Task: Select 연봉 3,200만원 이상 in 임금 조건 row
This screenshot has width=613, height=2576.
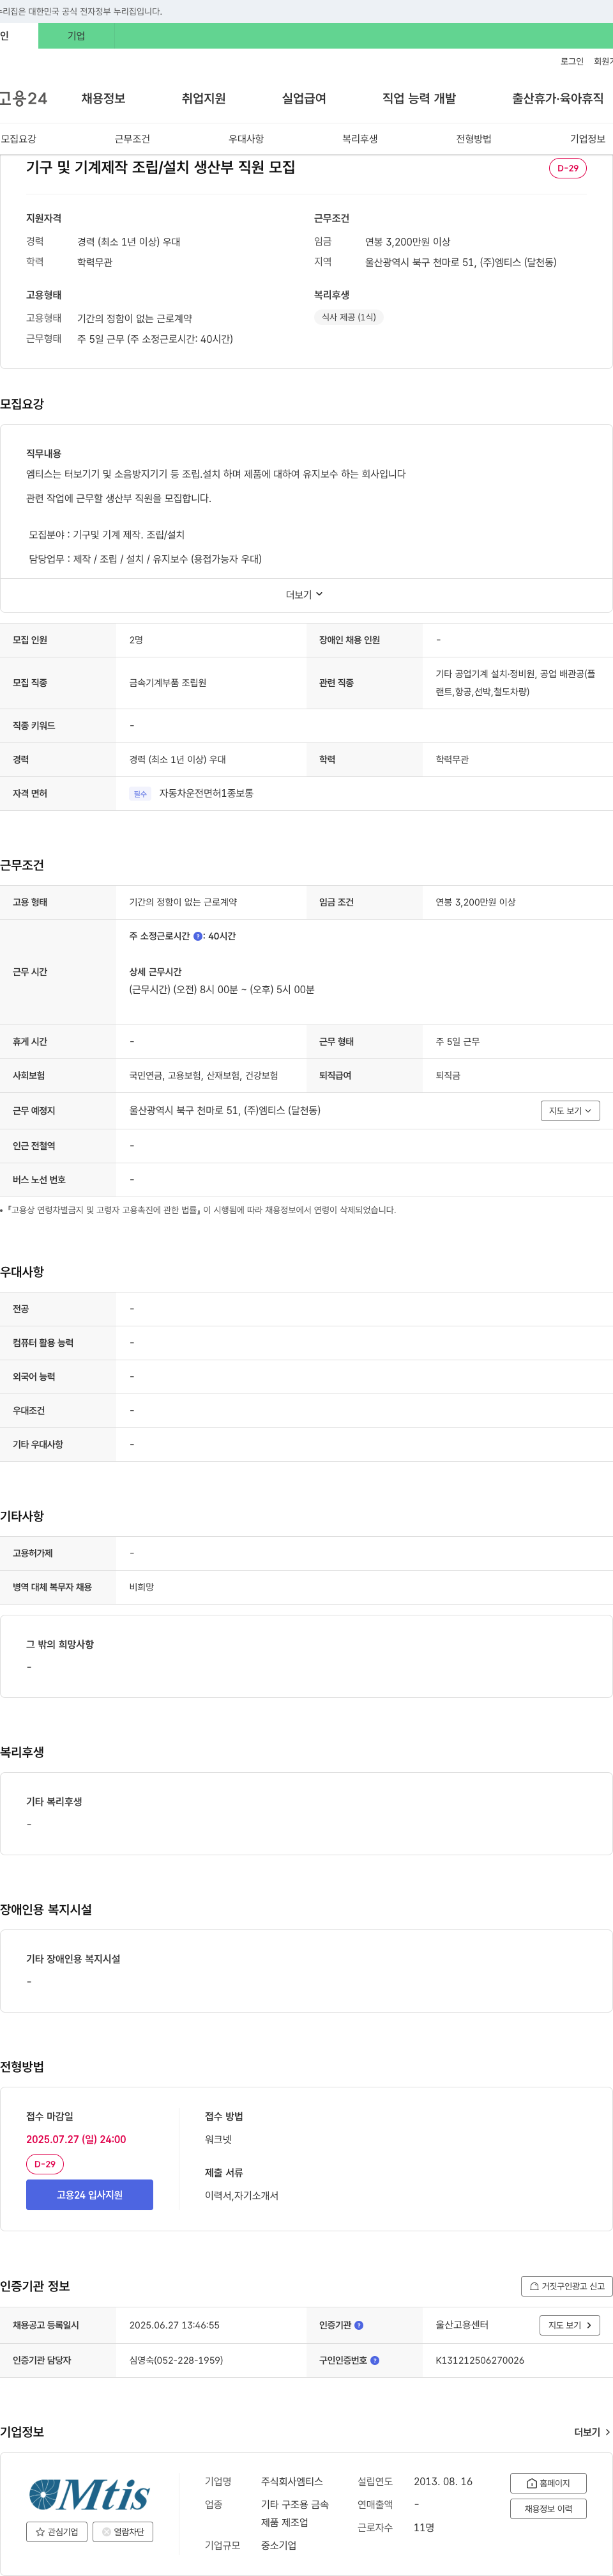Action: [x=475, y=903]
